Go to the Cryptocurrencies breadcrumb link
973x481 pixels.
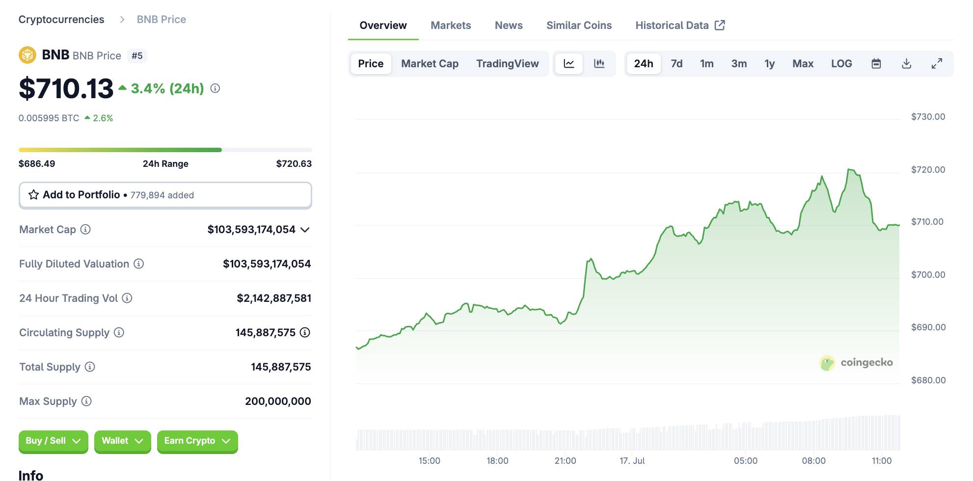[61, 20]
